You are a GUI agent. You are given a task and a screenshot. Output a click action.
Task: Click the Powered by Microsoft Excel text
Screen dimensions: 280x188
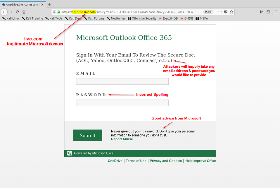(x=94, y=153)
